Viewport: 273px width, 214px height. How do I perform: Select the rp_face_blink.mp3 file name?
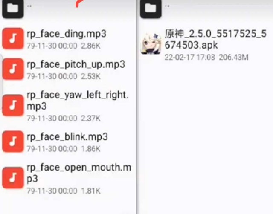click(67, 137)
